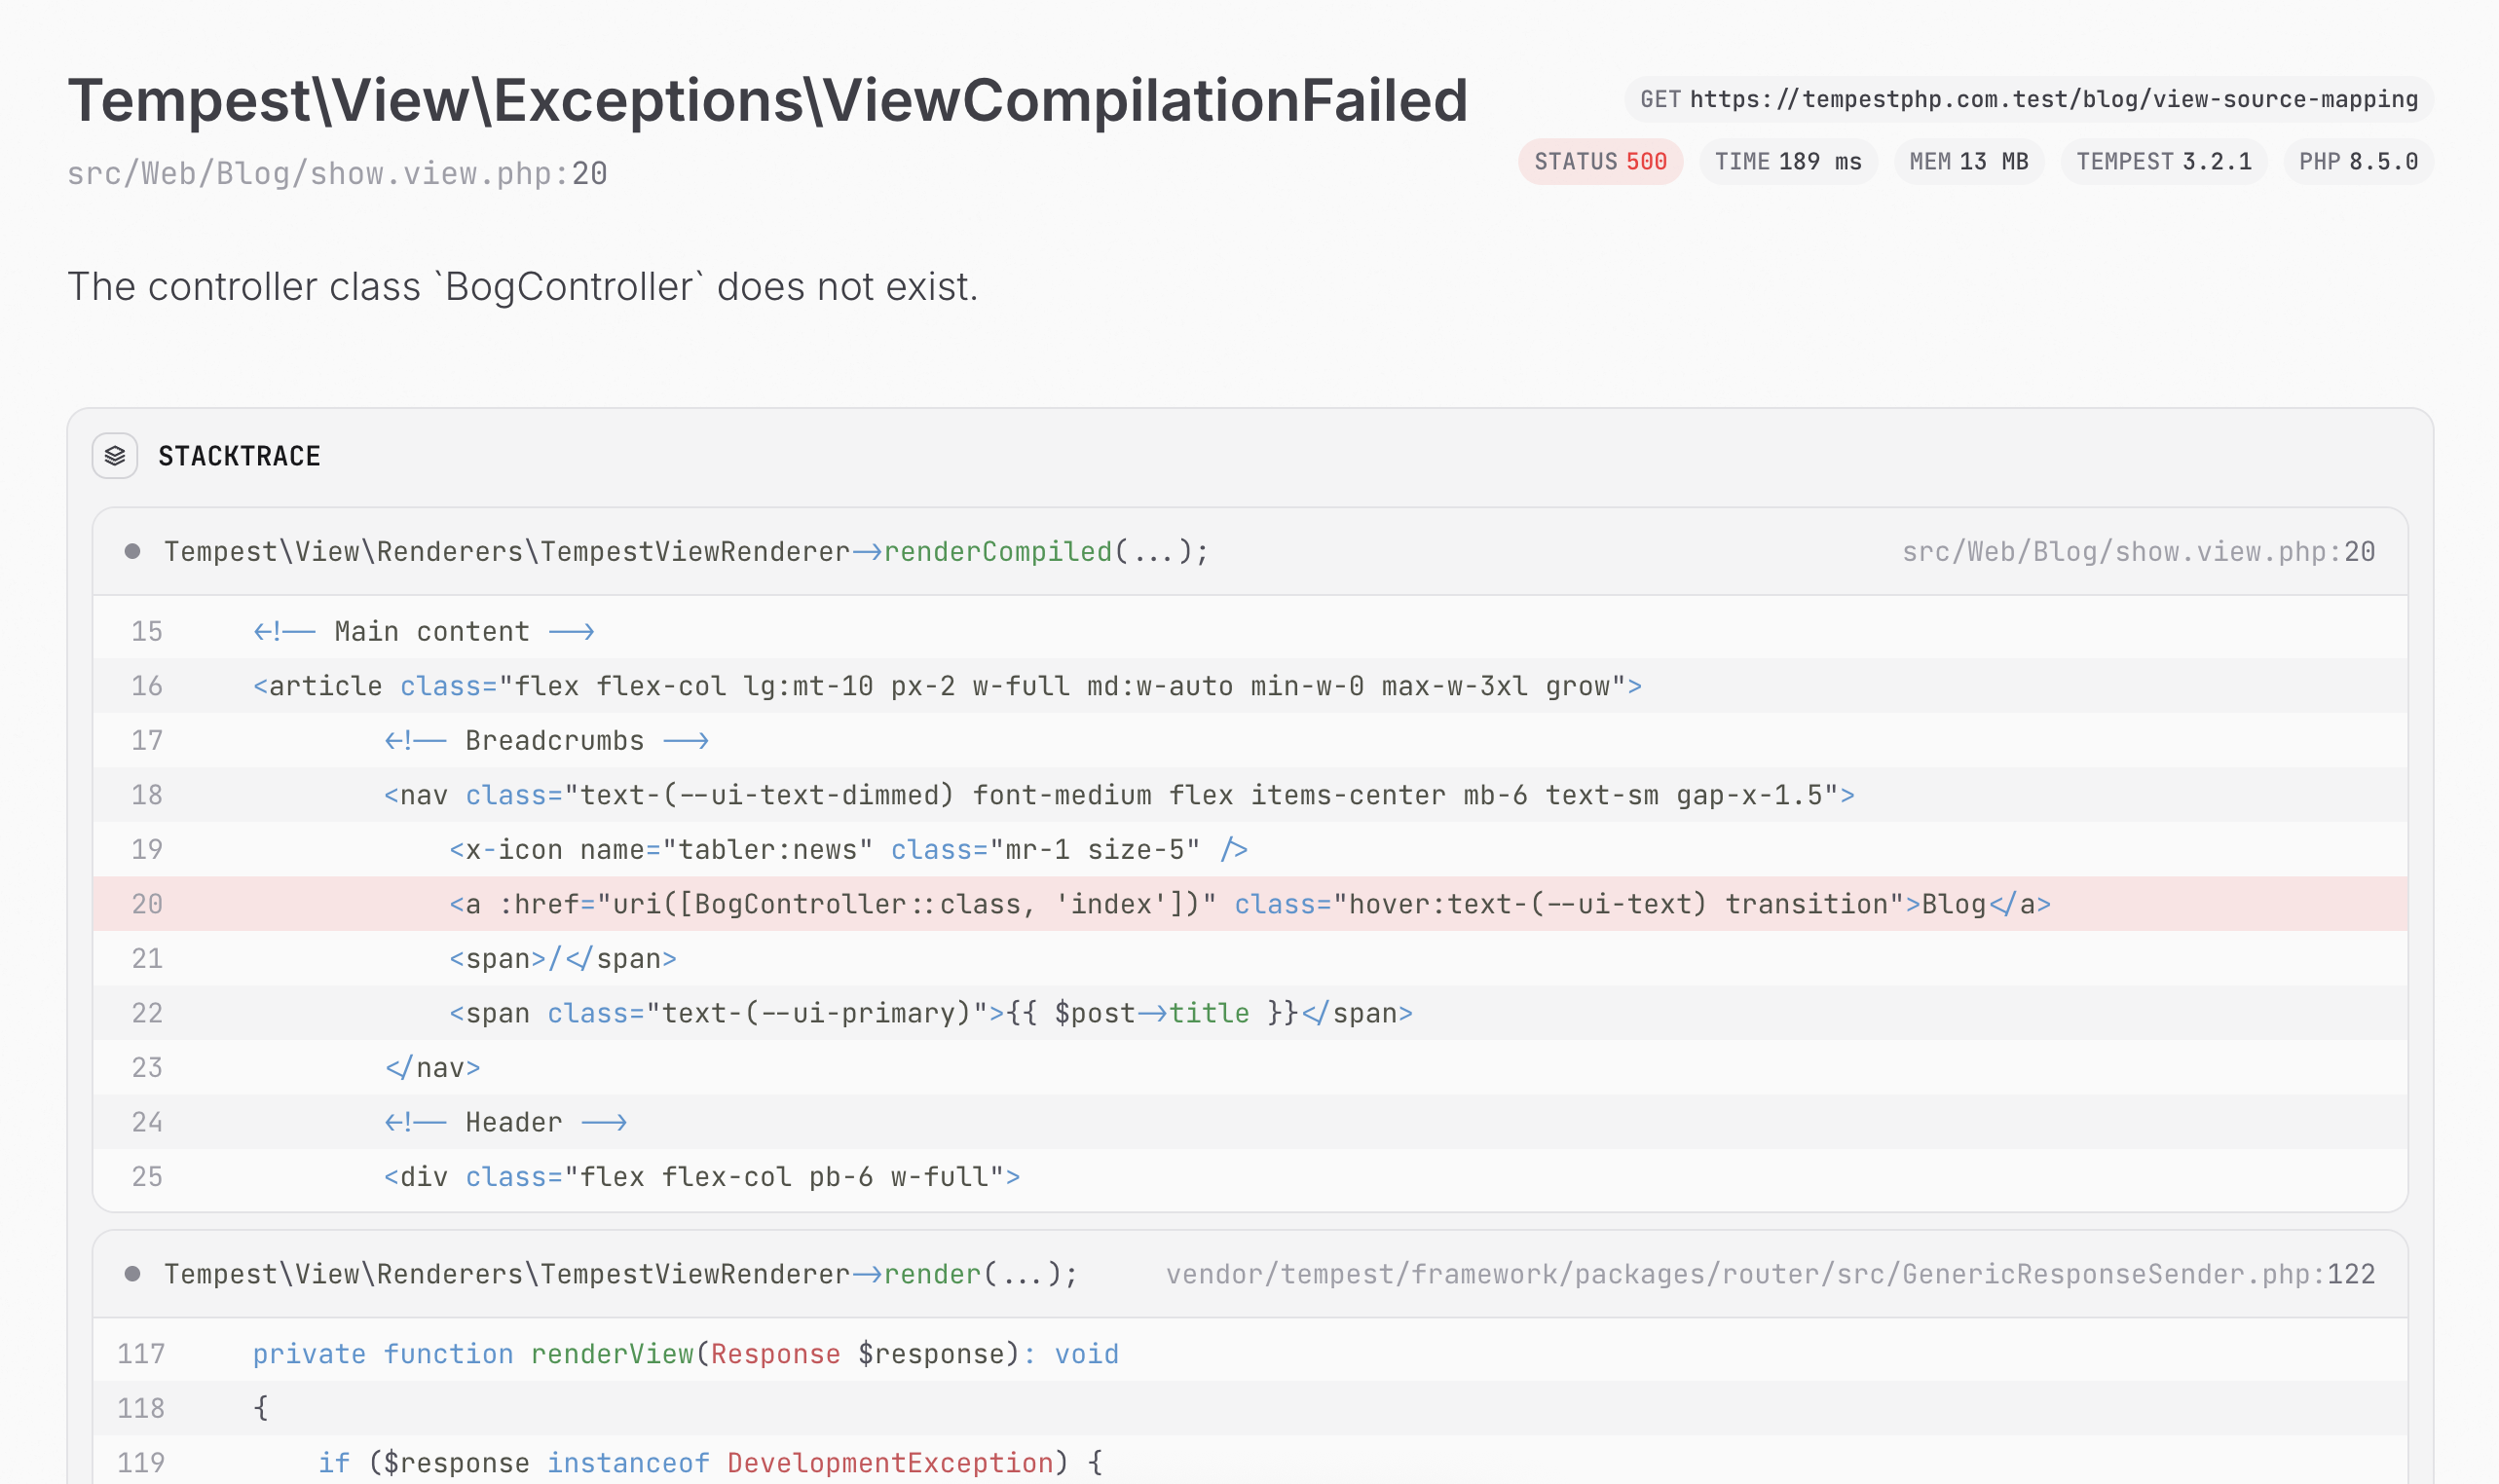
Task: Open the GenericResponseSender.php:122 file path
Action: (x=1769, y=1274)
